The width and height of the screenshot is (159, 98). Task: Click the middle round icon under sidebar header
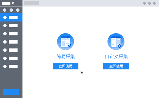(x=11, y=10)
